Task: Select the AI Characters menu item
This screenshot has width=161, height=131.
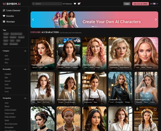Action: click(67, 4)
